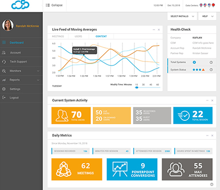The height and width of the screenshot is (190, 220).
Task: Minimize the Current System Activity panel
Action: coord(207,100)
